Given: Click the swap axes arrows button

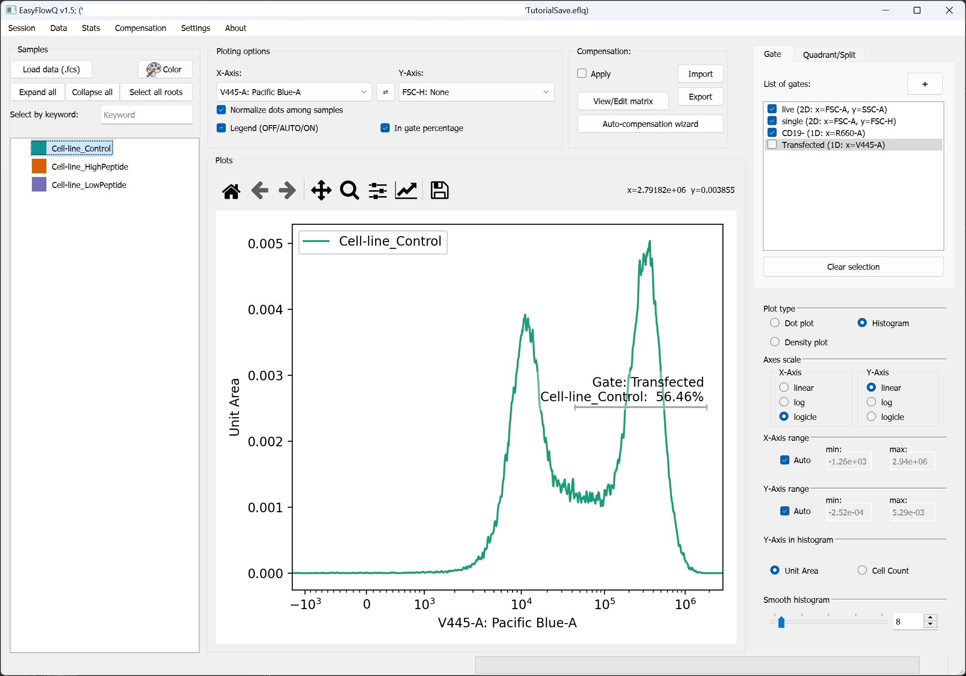Looking at the screenshot, I should point(386,92).
